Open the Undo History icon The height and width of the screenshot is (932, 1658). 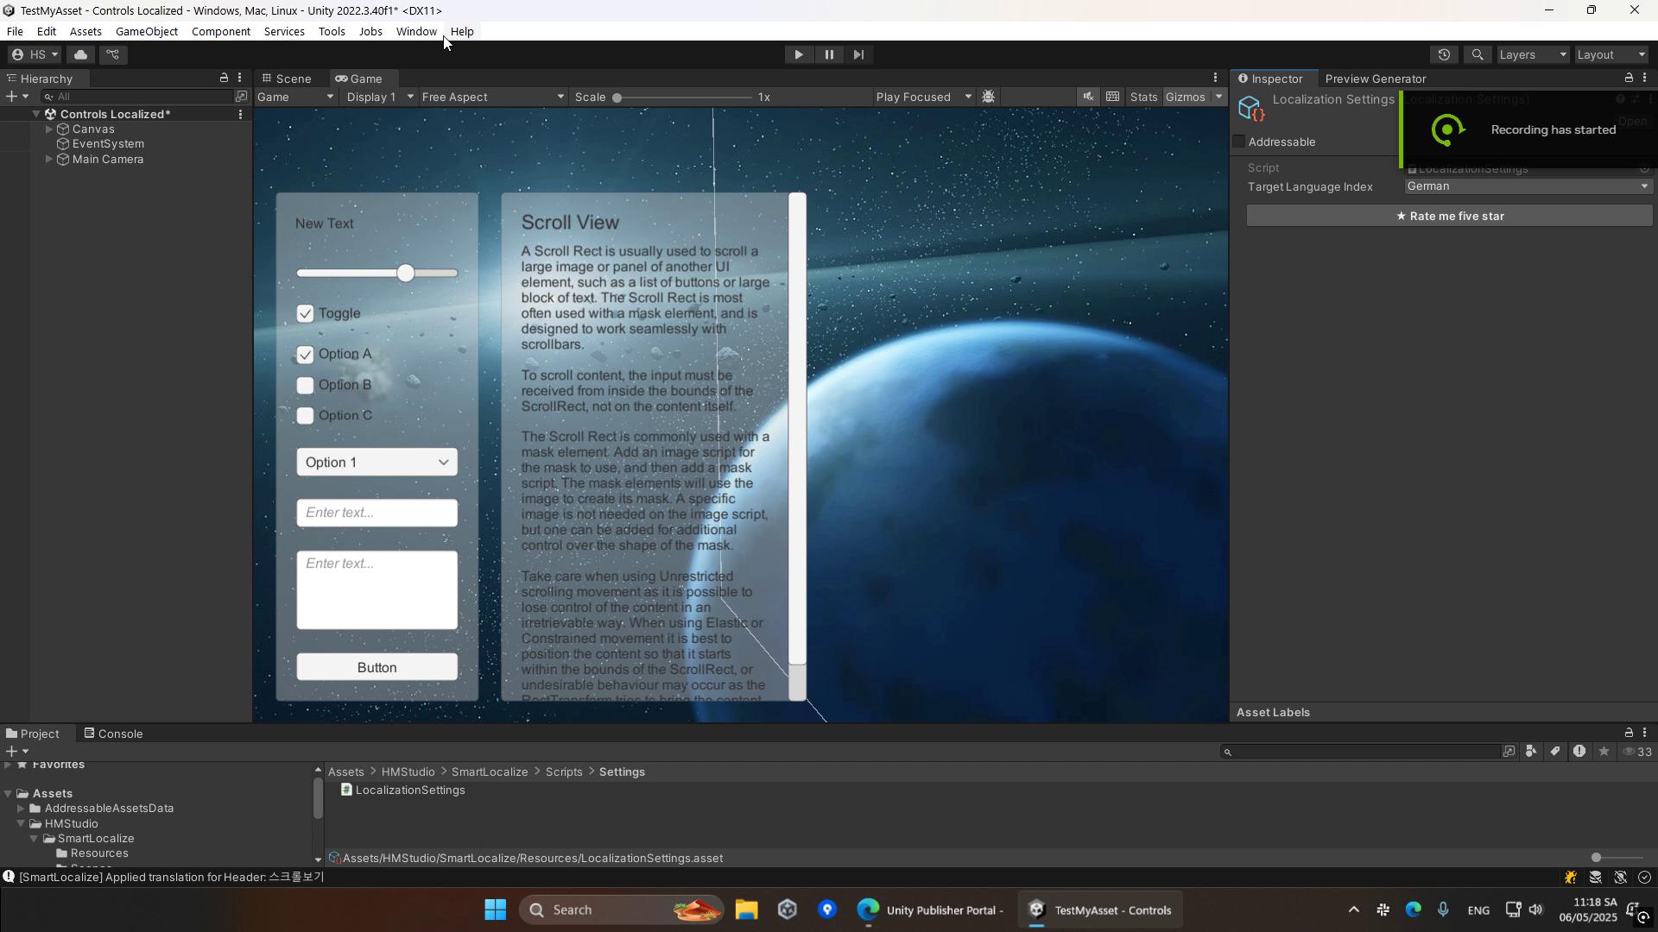(x=1444, y=54)
